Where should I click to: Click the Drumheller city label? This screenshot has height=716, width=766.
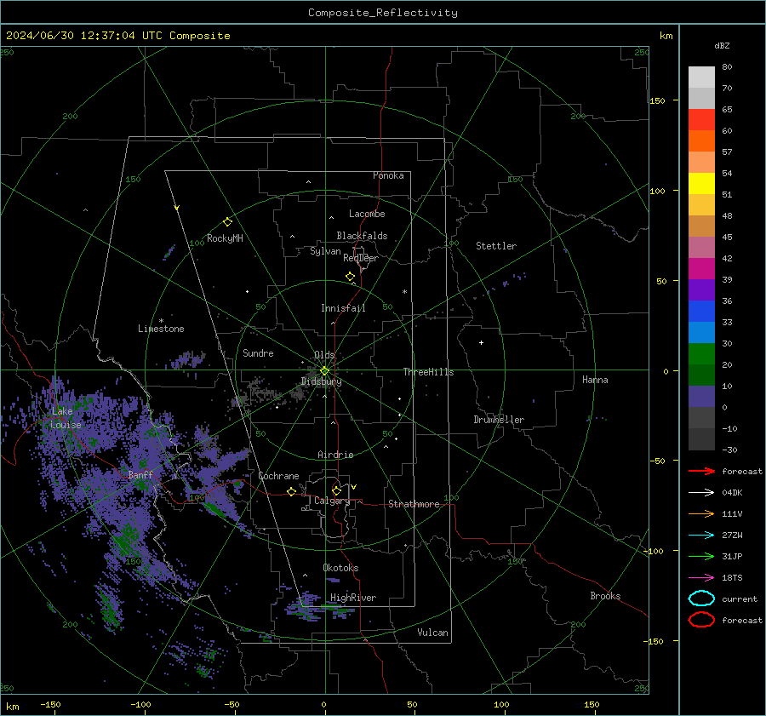coord(499,420)
